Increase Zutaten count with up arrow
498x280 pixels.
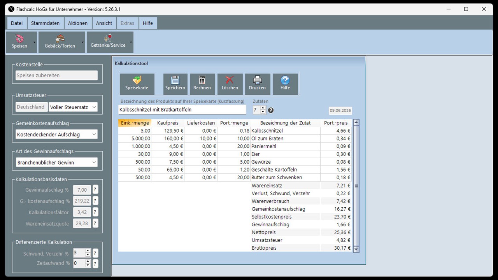click(x=263, y=108)
